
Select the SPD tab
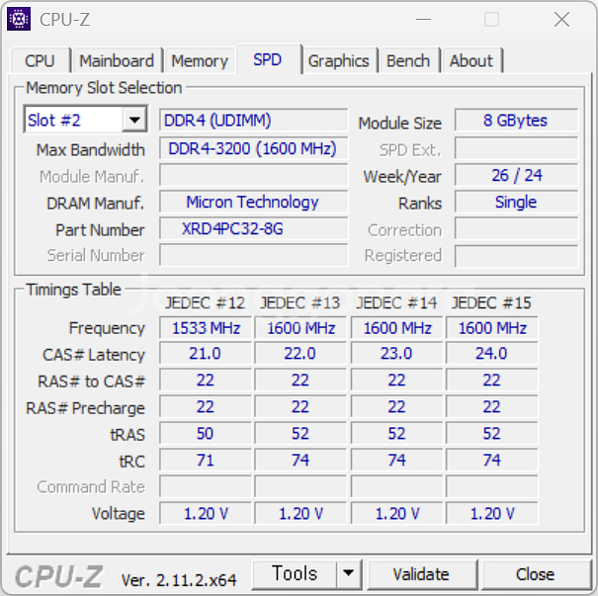(x=268, y=59)
